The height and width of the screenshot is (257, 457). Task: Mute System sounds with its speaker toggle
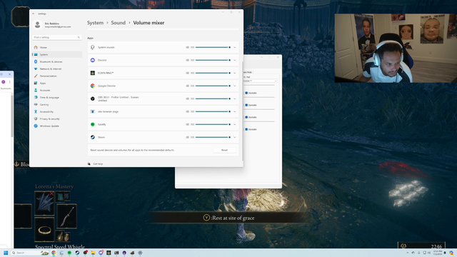tap(187, 47)
